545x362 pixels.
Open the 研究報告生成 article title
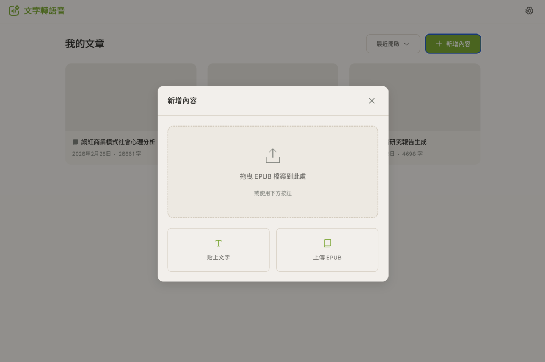click(409, 142)
